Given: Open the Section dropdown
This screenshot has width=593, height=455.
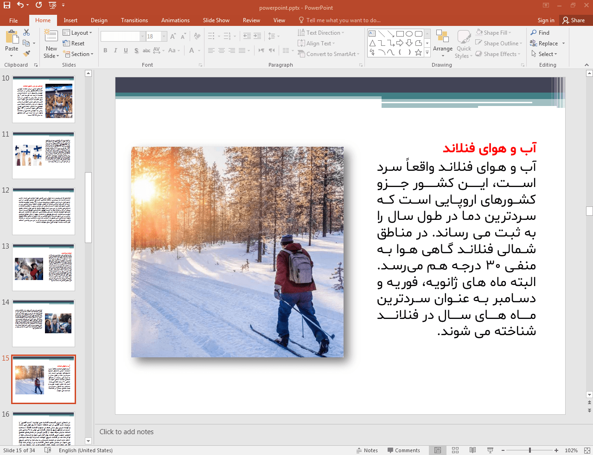Looking at the screenshot, I should (78, 54).
